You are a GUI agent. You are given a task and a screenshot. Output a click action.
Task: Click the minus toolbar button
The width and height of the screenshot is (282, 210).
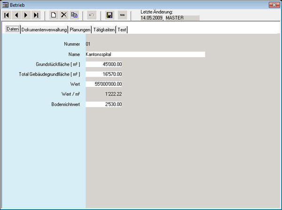coord(122,15)
